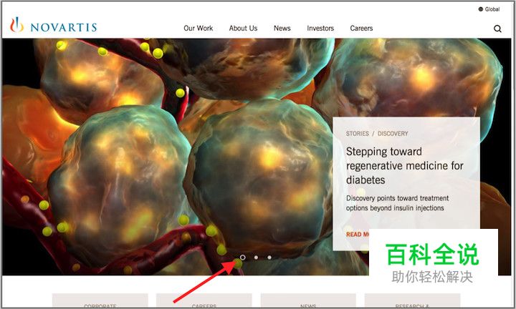Open the Global region selector
The height and width of the screenshot is (309, 516).
tap(489, 9)
